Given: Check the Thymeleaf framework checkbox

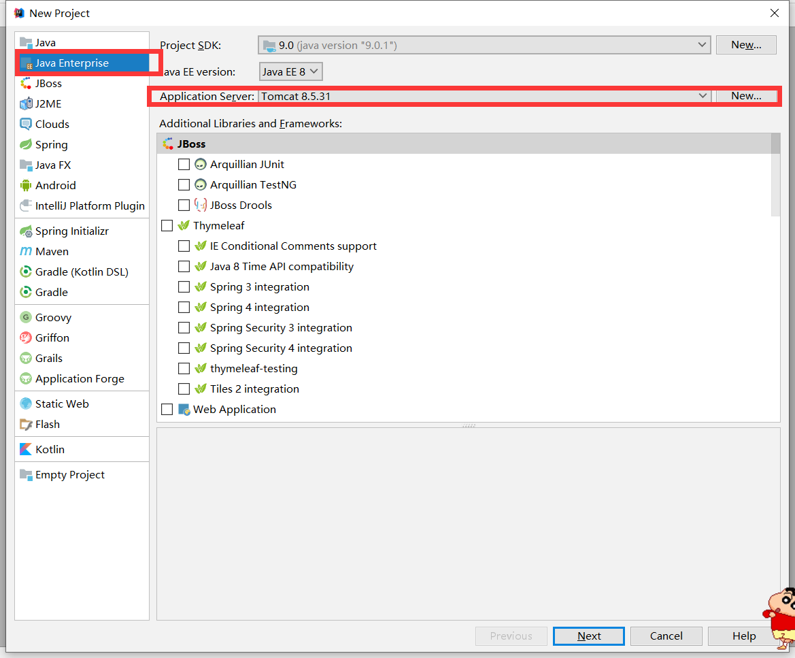Looking at the screenshot, I should coord(167,226).
